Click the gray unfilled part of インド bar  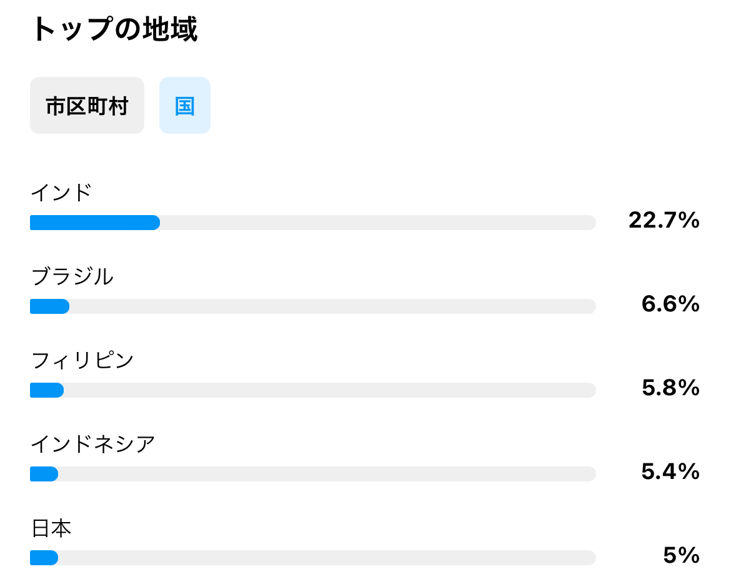pos(375,223)
